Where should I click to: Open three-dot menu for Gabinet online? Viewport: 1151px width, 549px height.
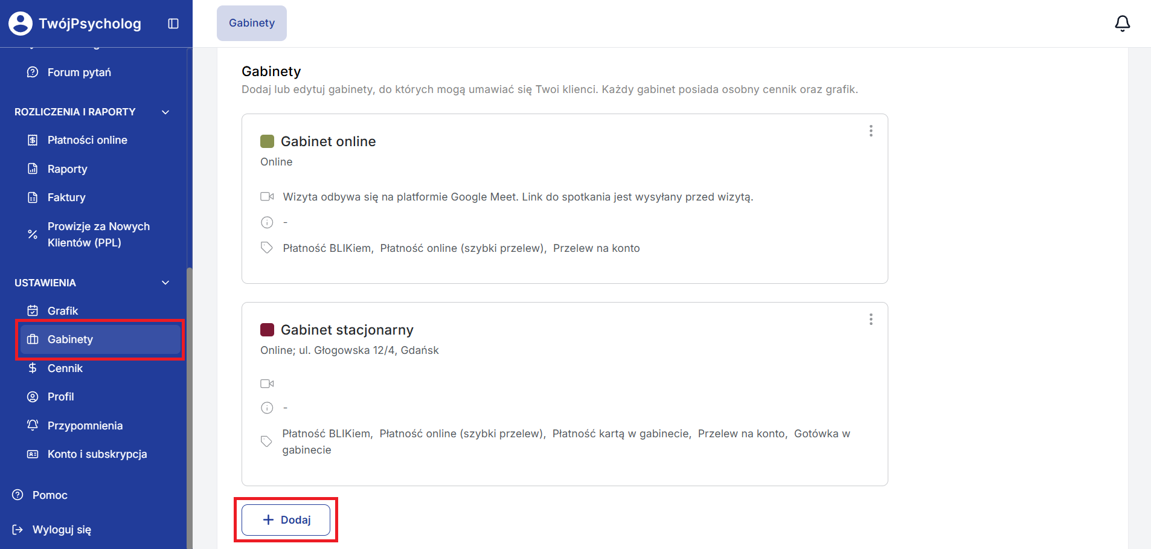871,131
